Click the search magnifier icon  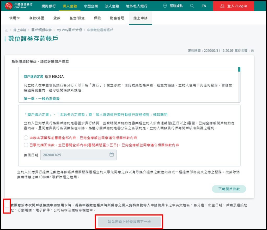[x=192, y=6]
